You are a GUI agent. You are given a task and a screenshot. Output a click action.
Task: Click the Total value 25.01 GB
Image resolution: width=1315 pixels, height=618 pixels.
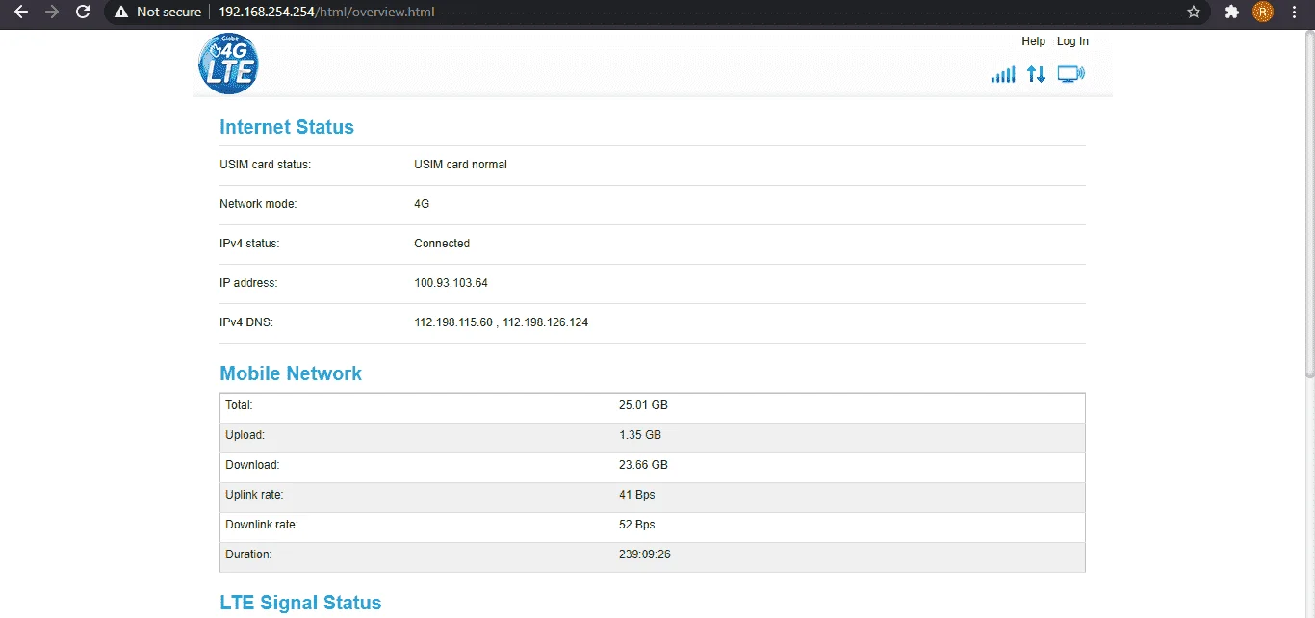click(x=643, y=405)
